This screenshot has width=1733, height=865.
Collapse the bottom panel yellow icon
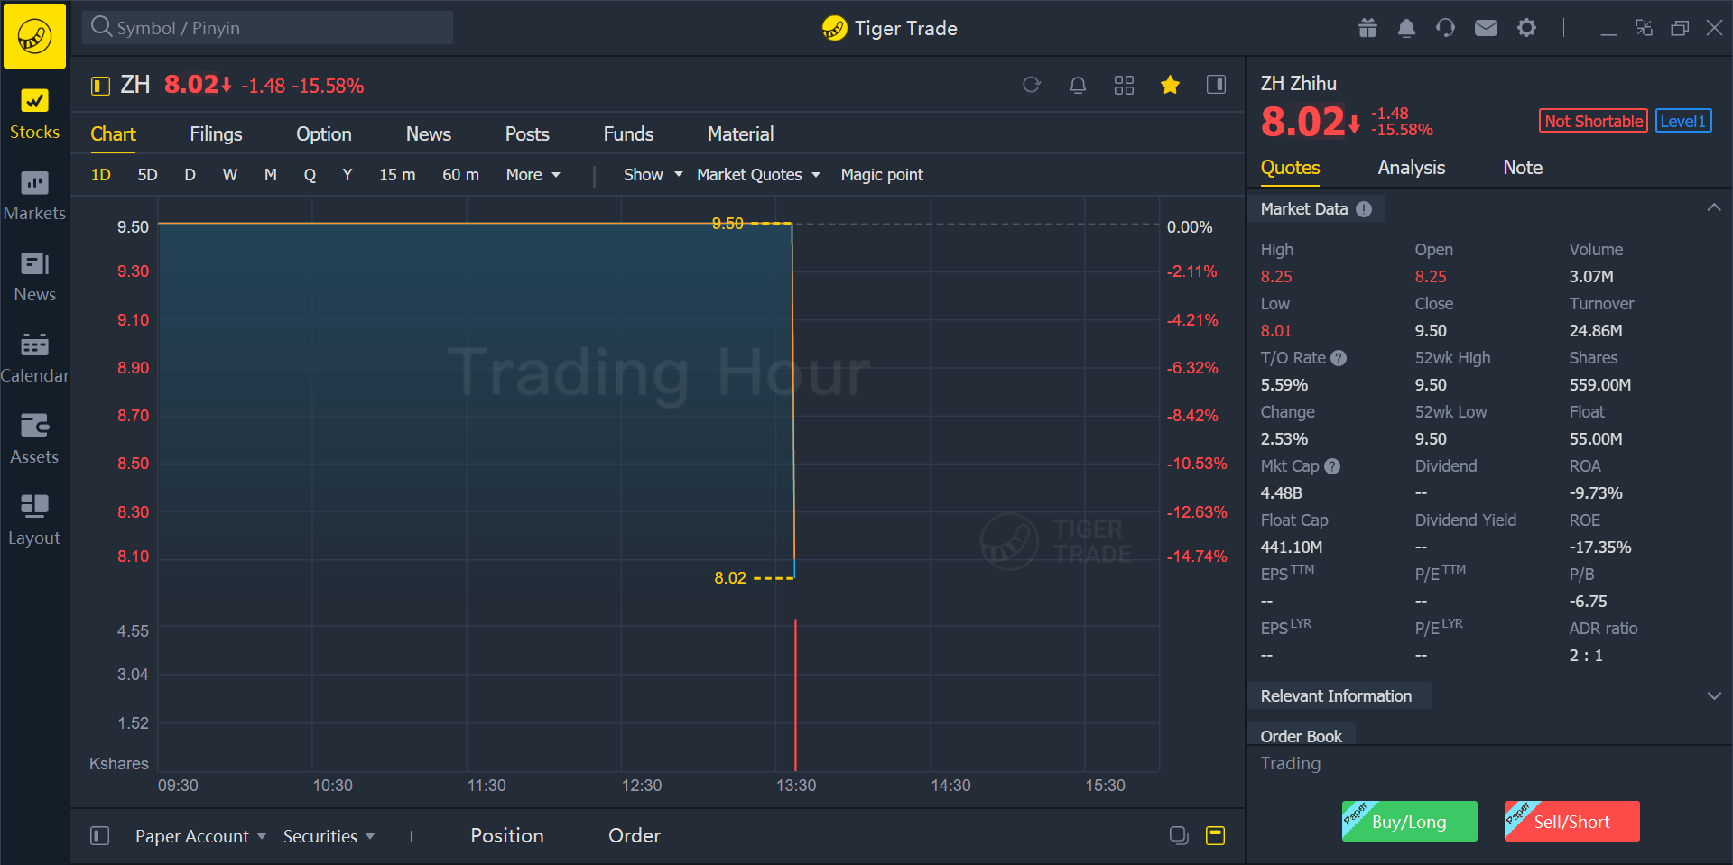1216,835
